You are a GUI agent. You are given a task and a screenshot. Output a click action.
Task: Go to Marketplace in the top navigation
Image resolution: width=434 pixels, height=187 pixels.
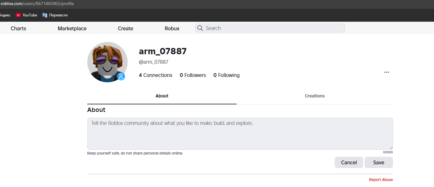72,28
